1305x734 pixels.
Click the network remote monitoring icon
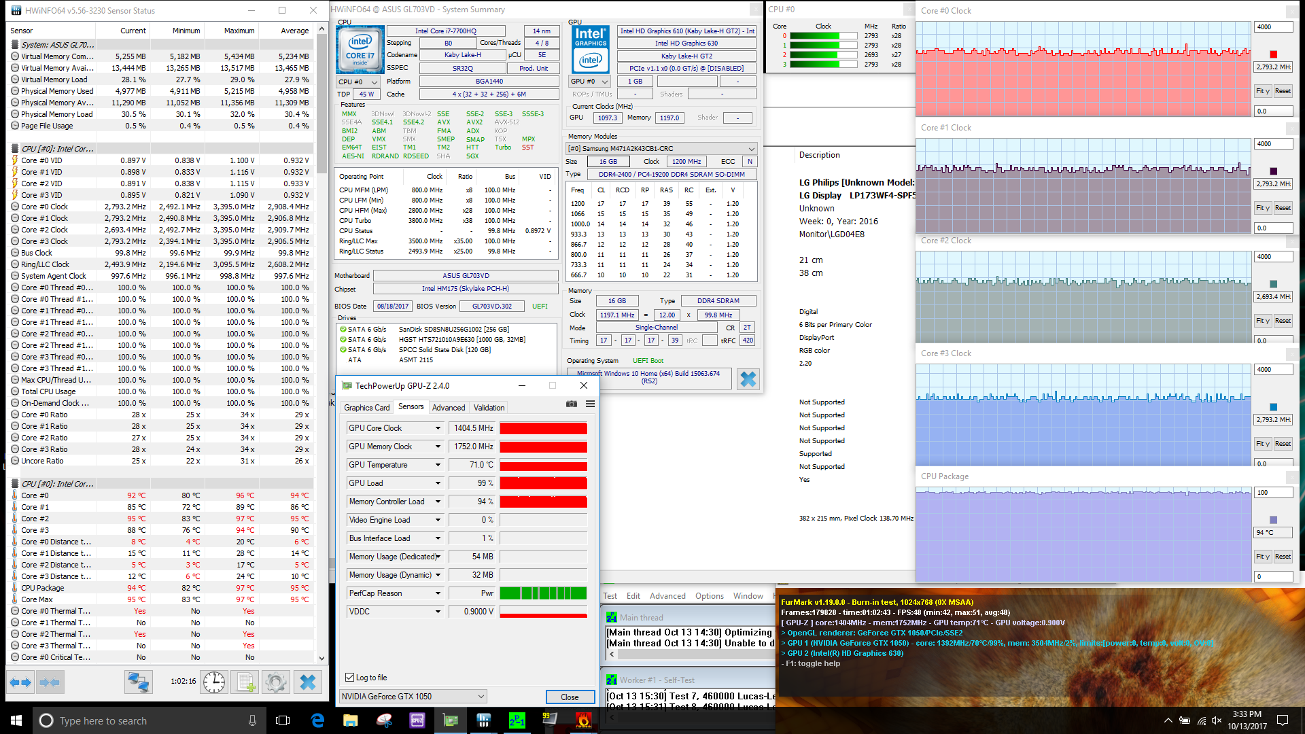pyautogui.click(x=138, y=682)
